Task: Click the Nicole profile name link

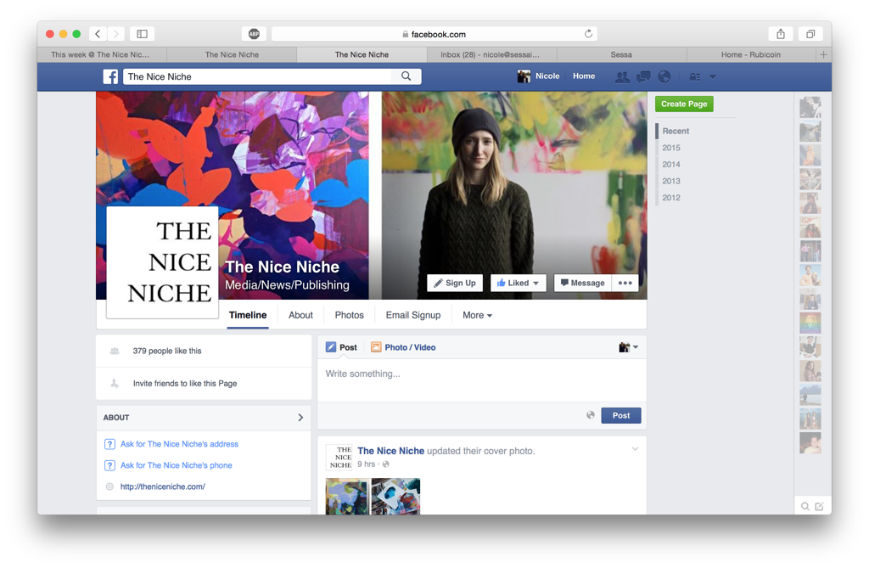Action: click(547, 76)
